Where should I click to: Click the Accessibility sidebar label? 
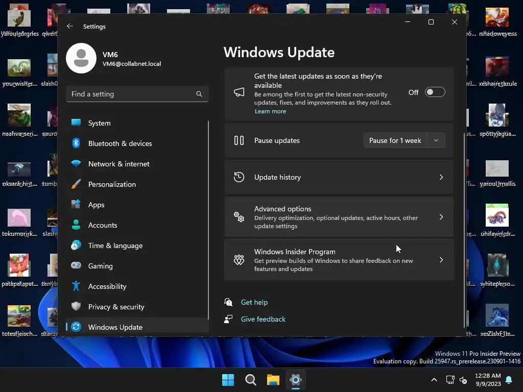107,286
